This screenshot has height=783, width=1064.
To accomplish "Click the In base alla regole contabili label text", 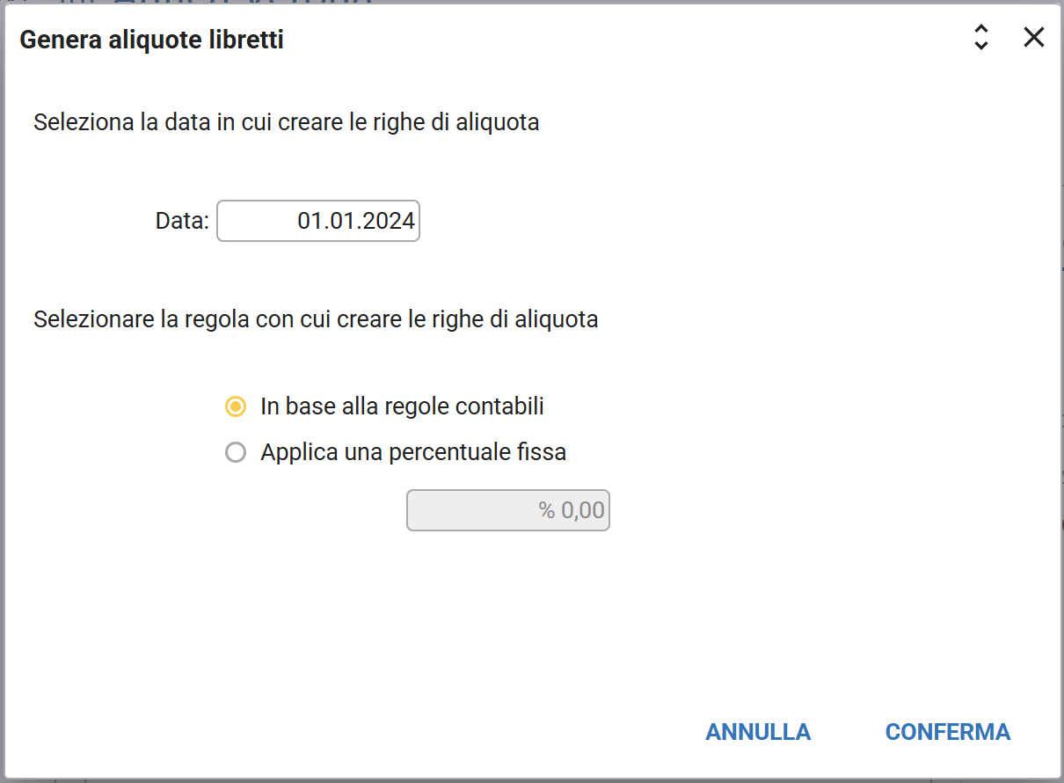I will (402, 406).
